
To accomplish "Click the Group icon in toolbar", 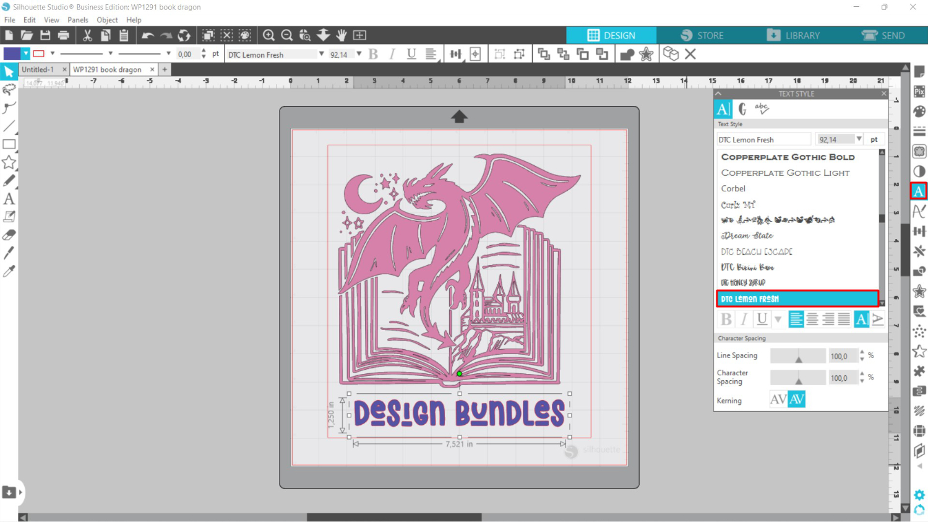I will point(500,54).
